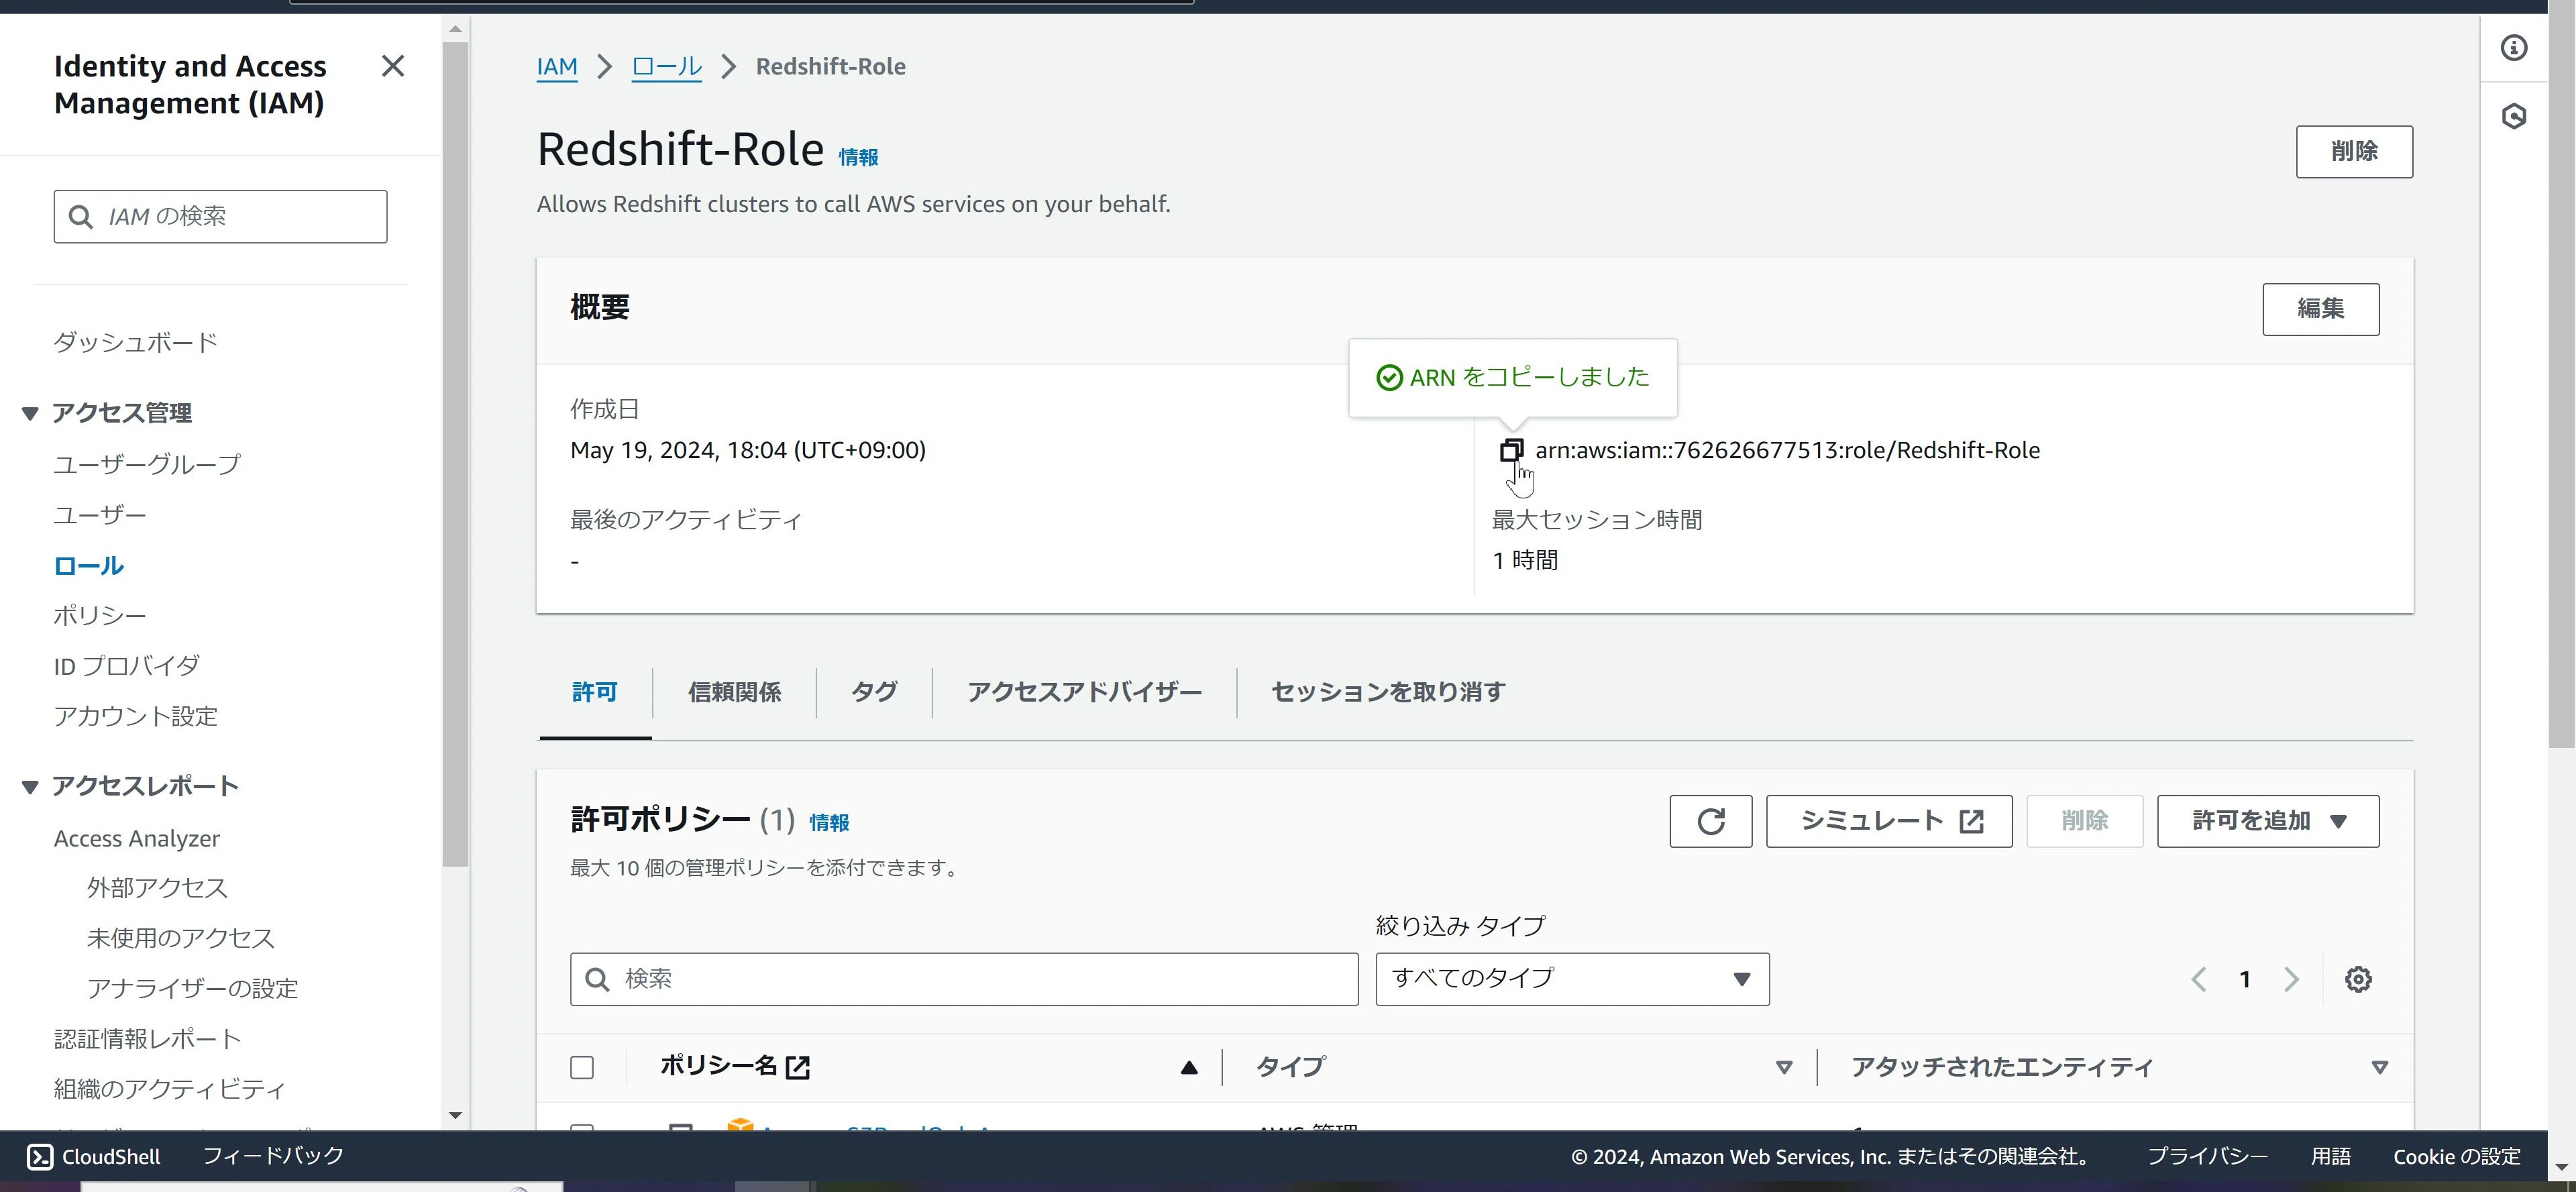Click the sidebar vertical scrollbar
The height and width of the screenshot is (1192, 2576).
tap(455, 453)
